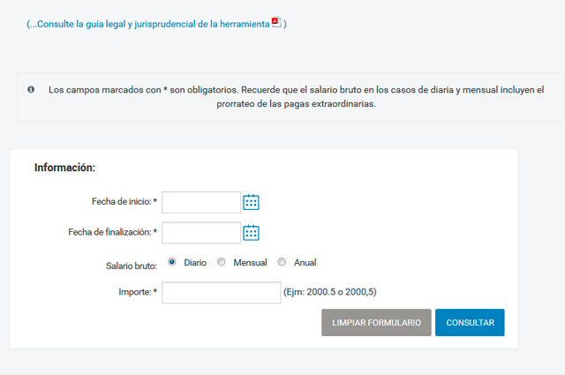
Task: Click the Mensual label text
Action: pos(250,263)
